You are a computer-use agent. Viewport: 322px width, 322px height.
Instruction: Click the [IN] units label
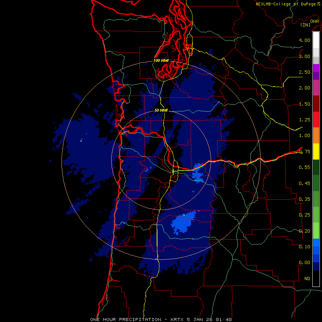pyautogui.click(x=306, y=25)
